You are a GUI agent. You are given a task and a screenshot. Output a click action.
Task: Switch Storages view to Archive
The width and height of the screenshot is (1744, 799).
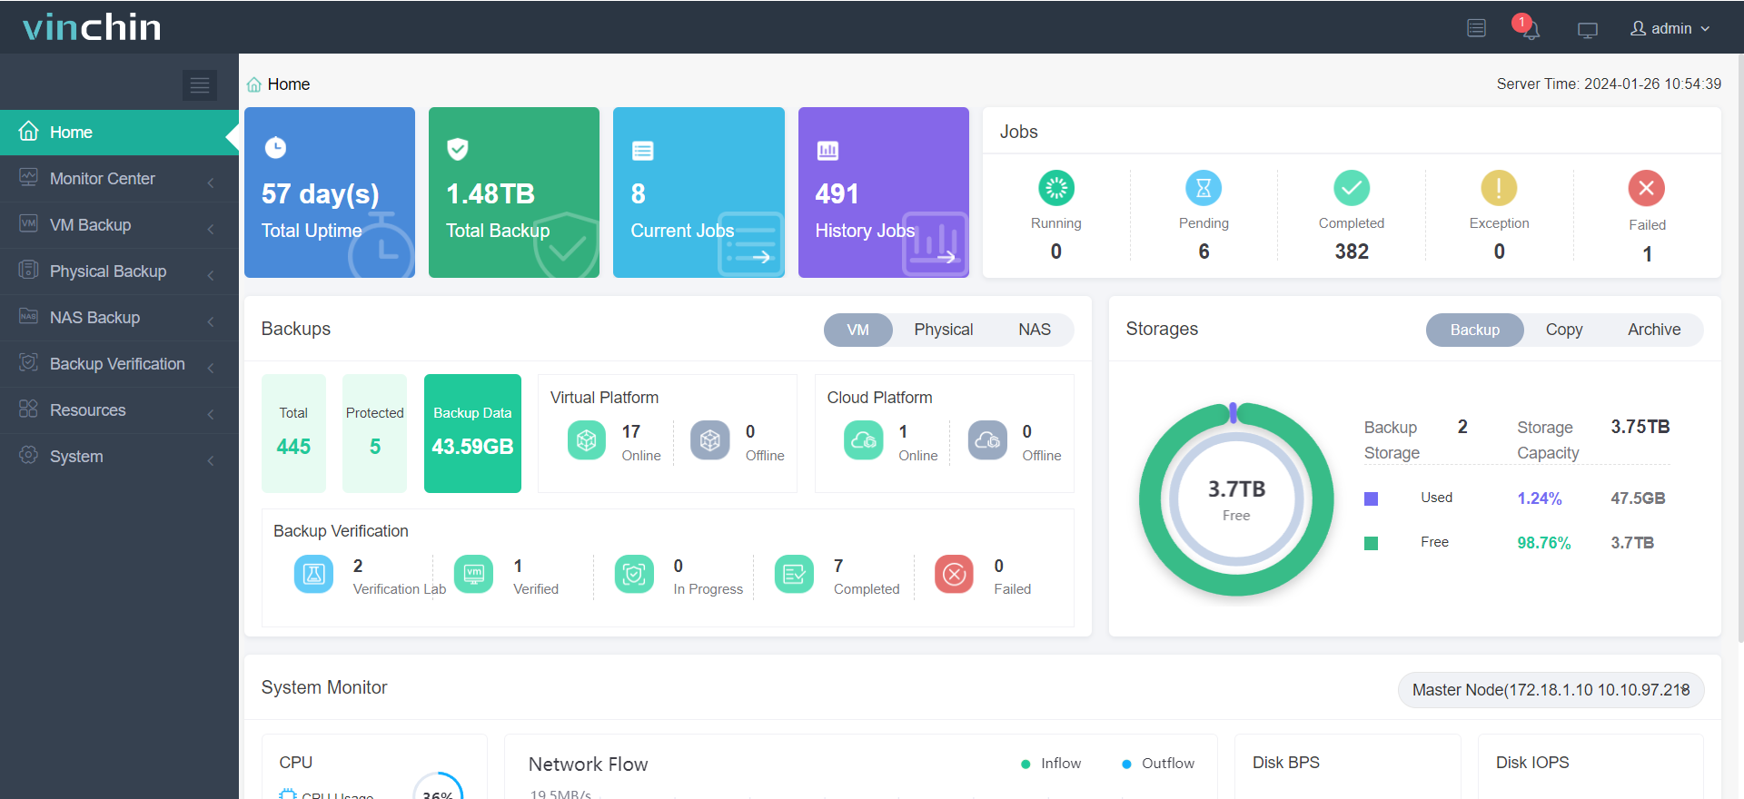click(x=1654, y=330)
